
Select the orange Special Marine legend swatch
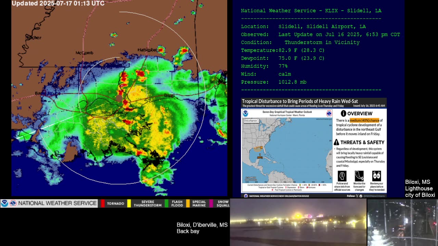pyautogui.click(x=188, y=203)
